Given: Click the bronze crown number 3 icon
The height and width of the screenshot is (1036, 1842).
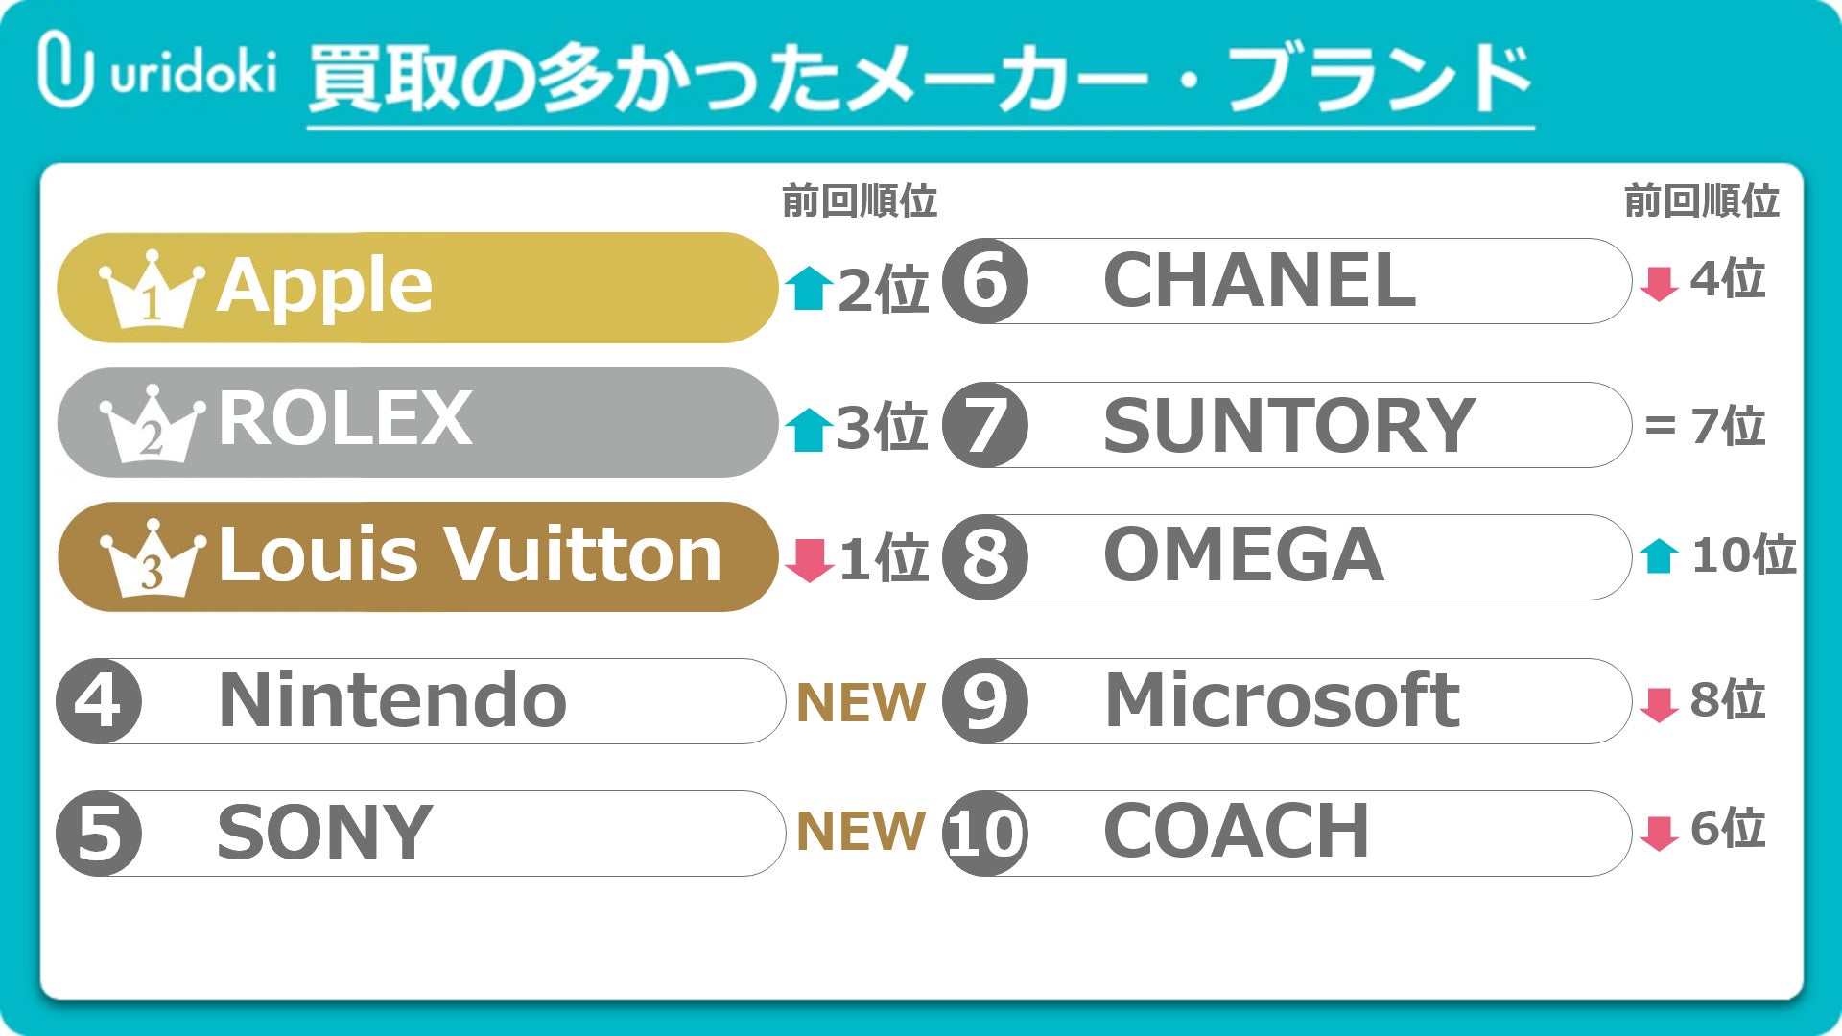Looking at the screenshot, I should click(152, 558).
